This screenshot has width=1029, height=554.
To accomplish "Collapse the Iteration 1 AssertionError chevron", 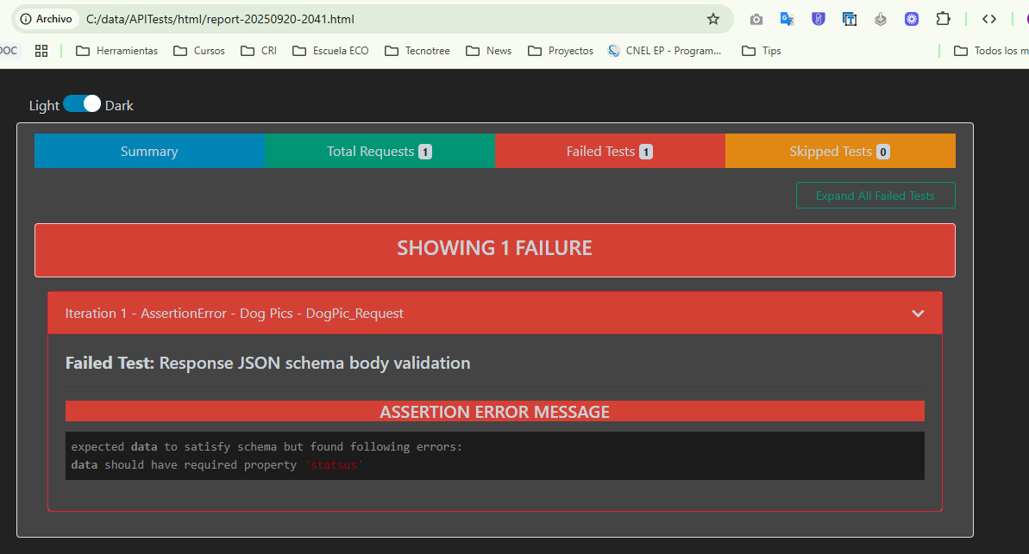I will point(918,314).
